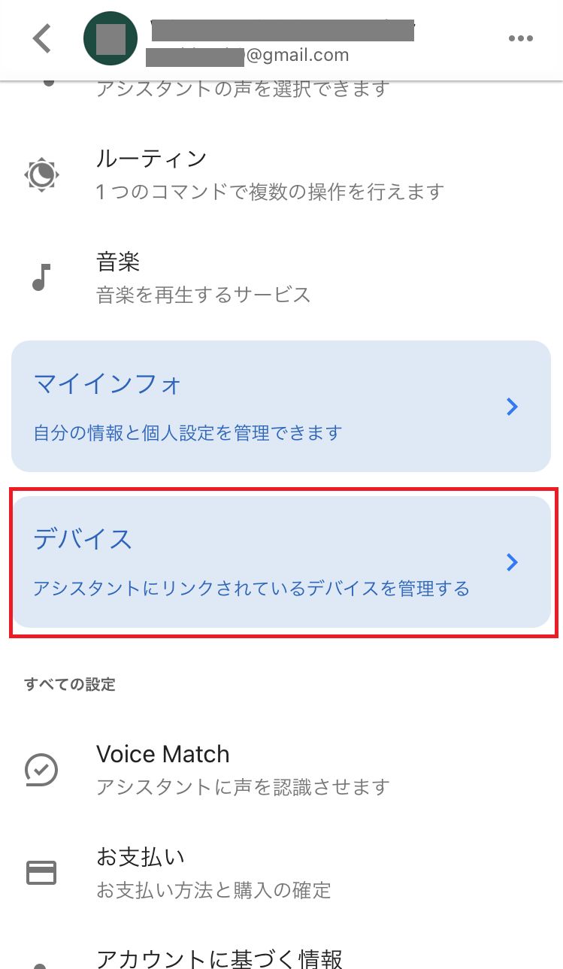Tap 自分の情報と個人設定を管理できます text

[x=188, y=433]
